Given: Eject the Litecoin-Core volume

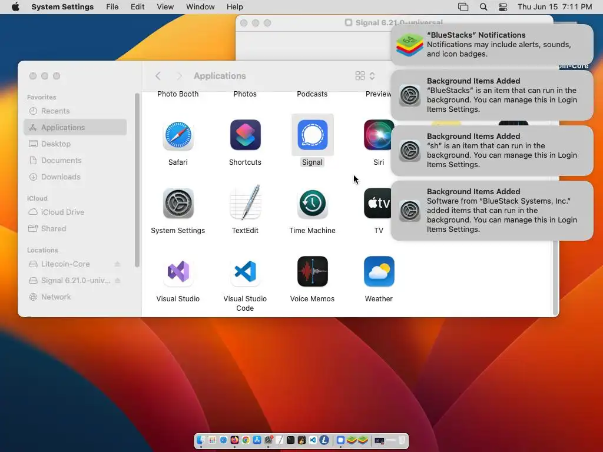Looking at the screenshot, I should (117, 264).
